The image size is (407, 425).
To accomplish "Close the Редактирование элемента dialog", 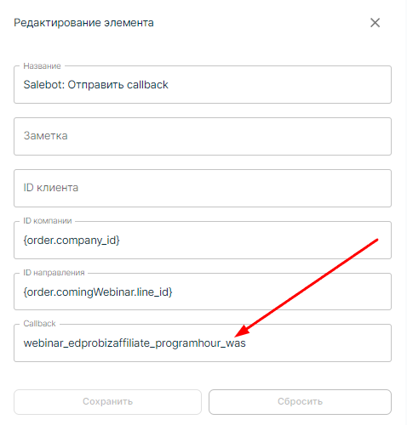I will point(375,23).
